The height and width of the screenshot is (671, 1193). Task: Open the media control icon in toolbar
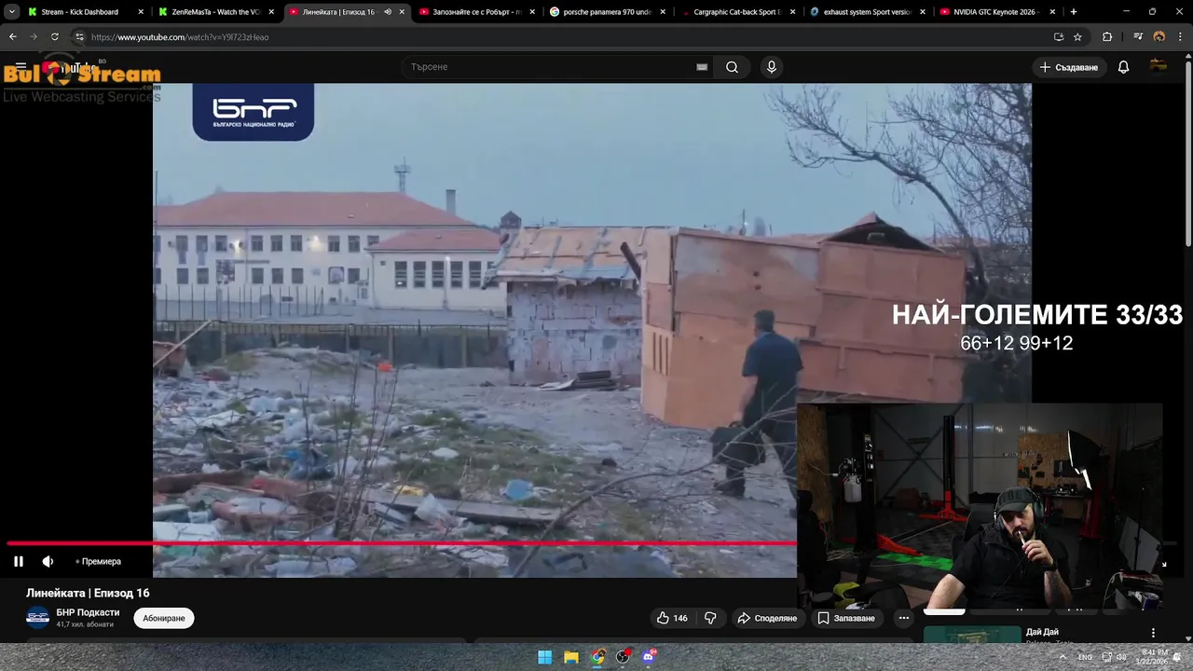point(1138,37)
